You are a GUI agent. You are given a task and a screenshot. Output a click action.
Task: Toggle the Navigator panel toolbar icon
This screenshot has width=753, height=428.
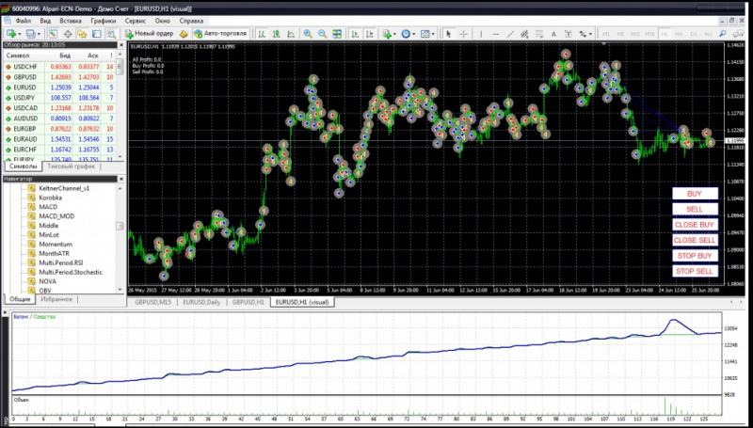click(82, 34)
